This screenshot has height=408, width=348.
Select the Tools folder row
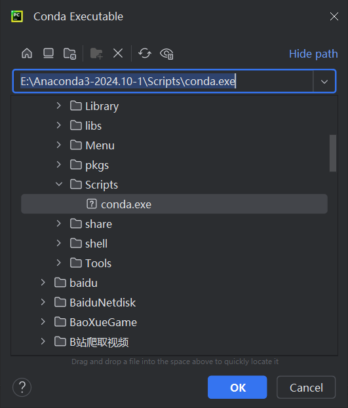pyautogui.click(x=174, y=263)
